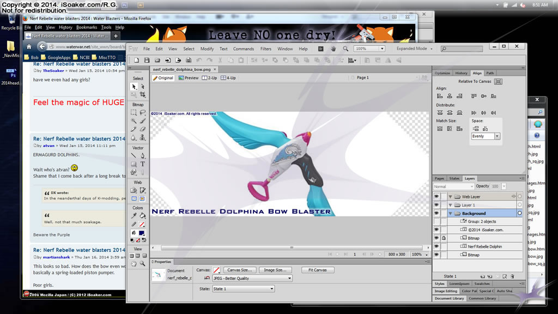Open the zoom 100% dropdown in the Fireworks menu bar
Image resolution: width=558 pixels, height=314 pixels.
pyautogui.click(x=382, y=49)
